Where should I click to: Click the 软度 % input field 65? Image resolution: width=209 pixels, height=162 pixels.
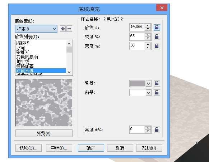137,36
